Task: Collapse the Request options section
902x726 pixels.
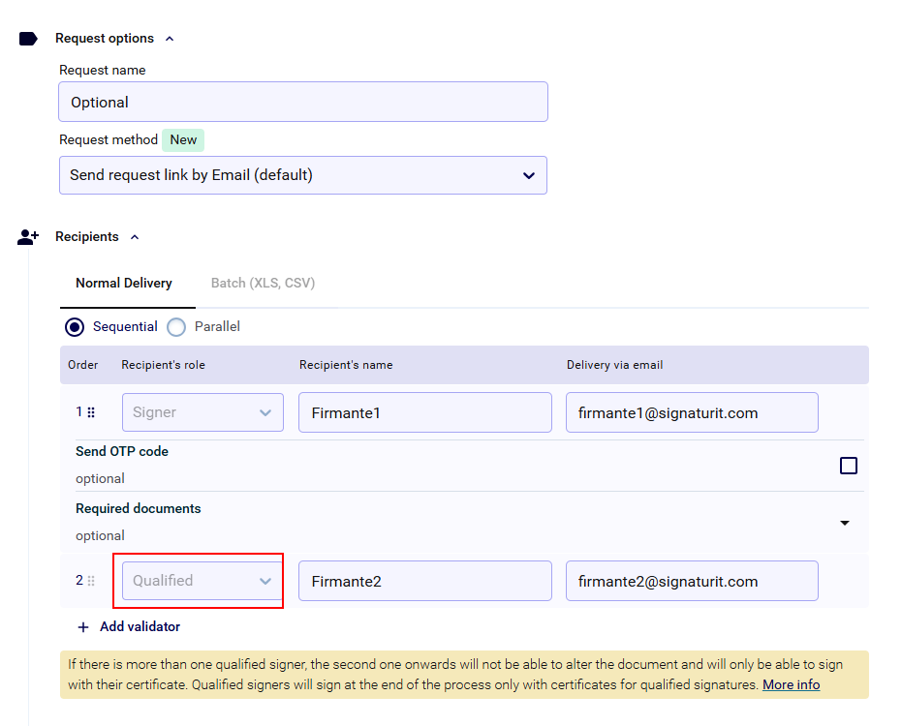Action: [170, 39]
